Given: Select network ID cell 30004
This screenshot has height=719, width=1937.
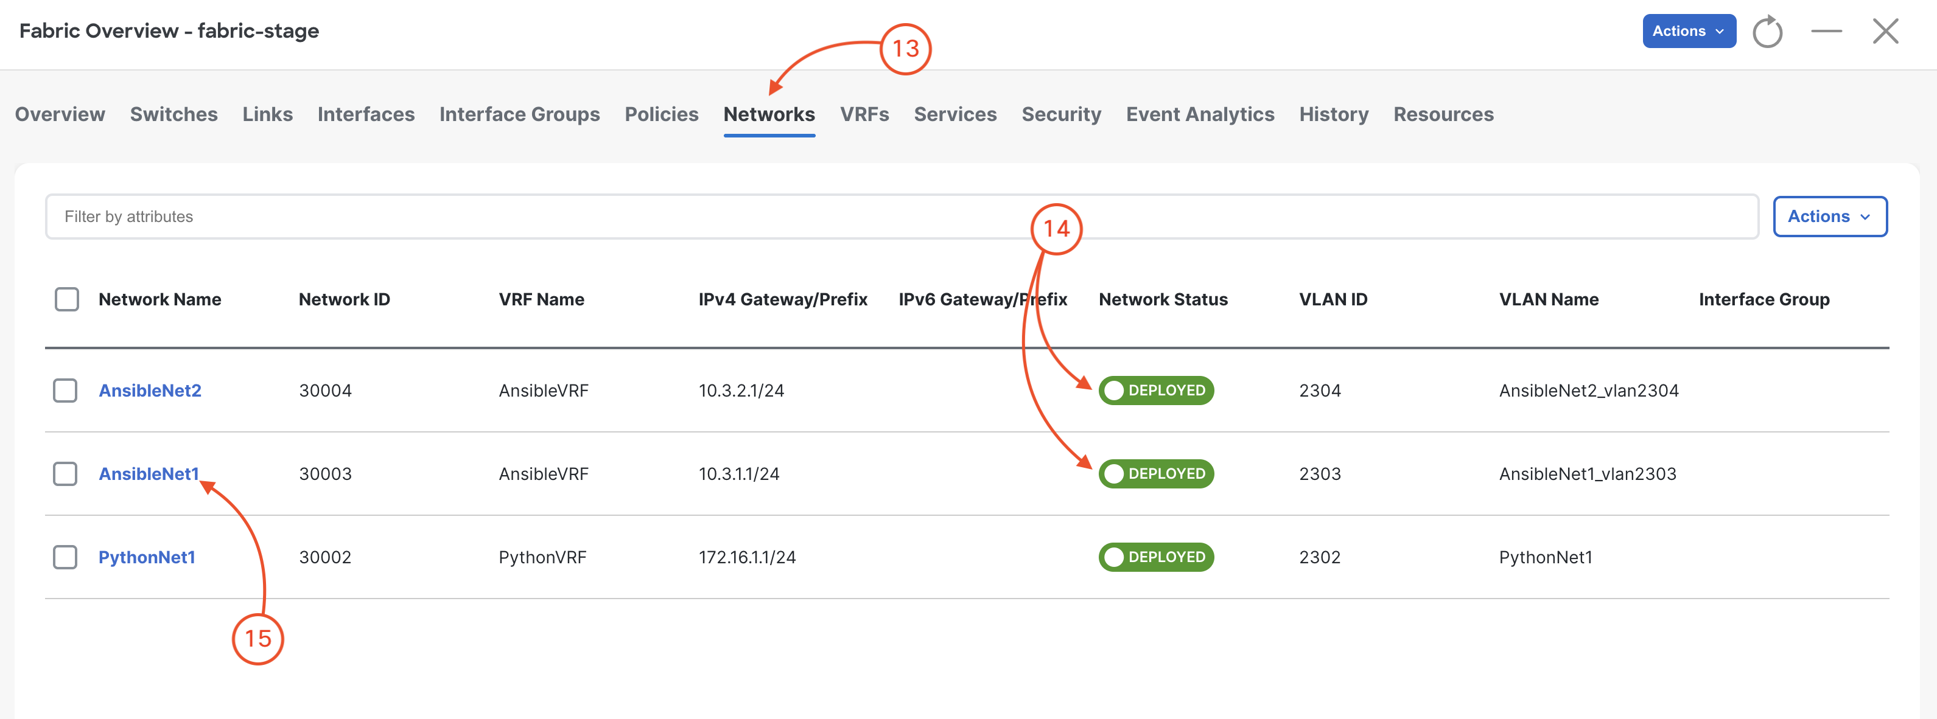Looking at the screenshot, I should [x=326, y=391].
